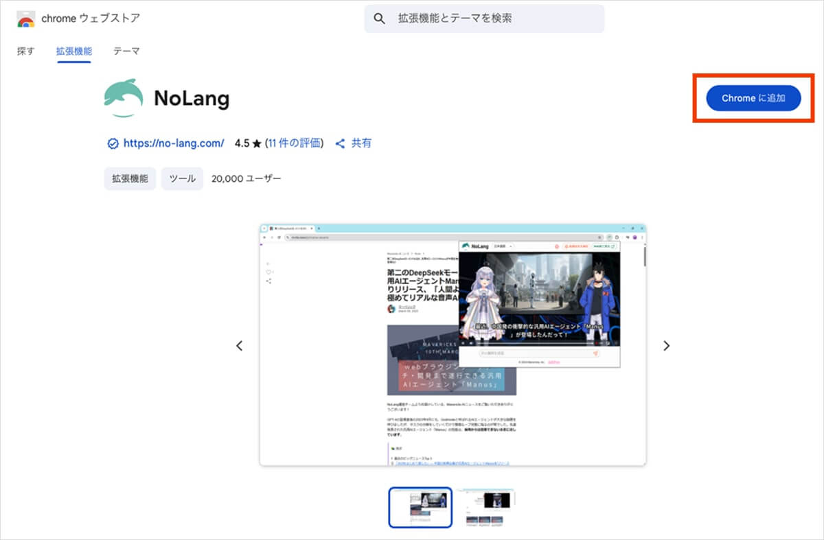This screenshot has width=824, height=540.
Task: Select the 拡張機能 tab
Action: click(74, 51)
